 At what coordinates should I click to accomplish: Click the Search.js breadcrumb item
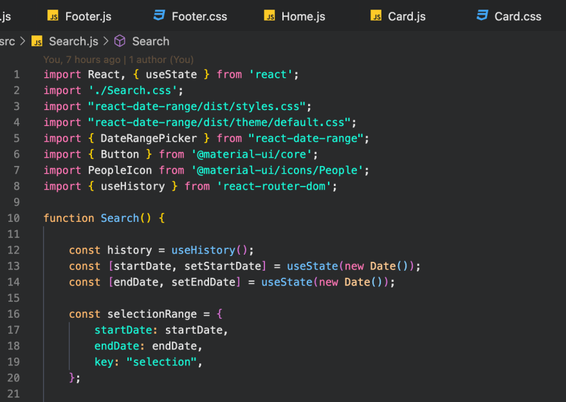[73, 42]
